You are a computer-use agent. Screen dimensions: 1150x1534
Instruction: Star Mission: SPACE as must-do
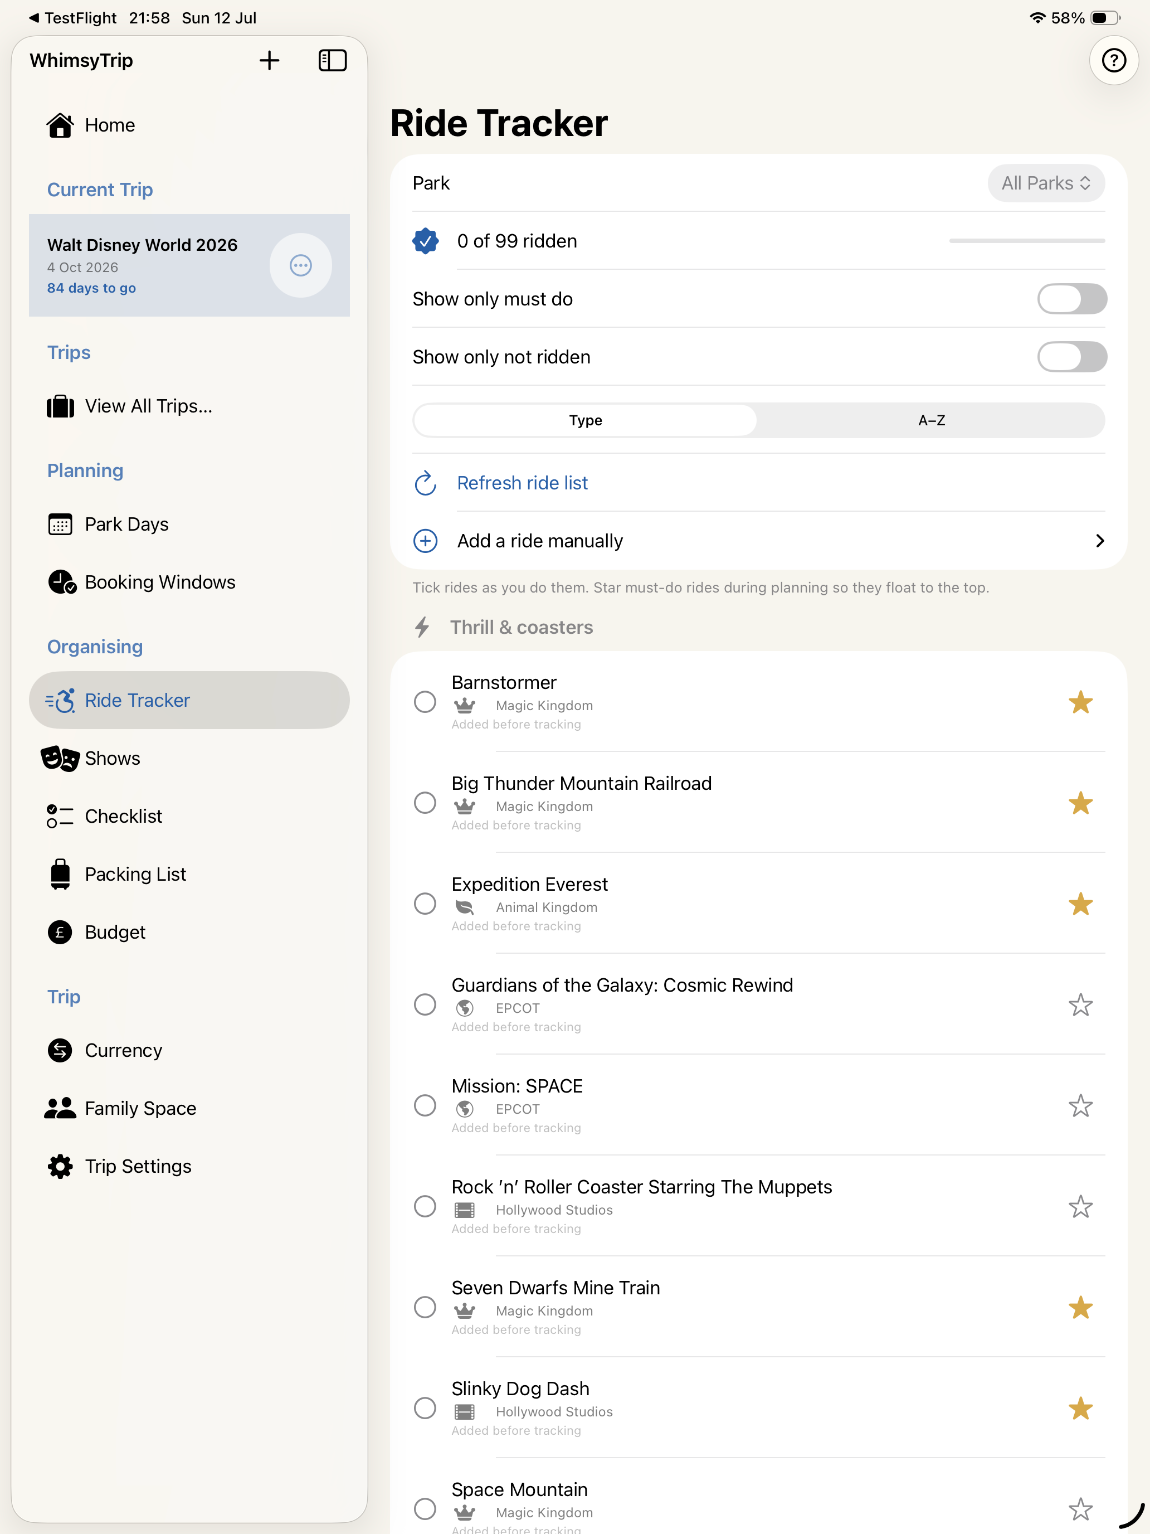coord(1080,1106)
